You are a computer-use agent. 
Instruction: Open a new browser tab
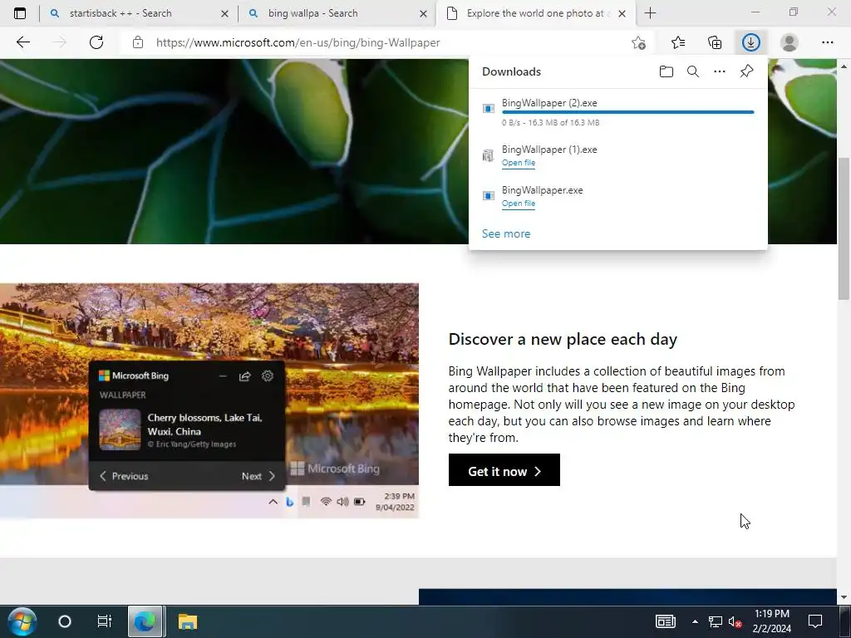(x=650, y=13)
